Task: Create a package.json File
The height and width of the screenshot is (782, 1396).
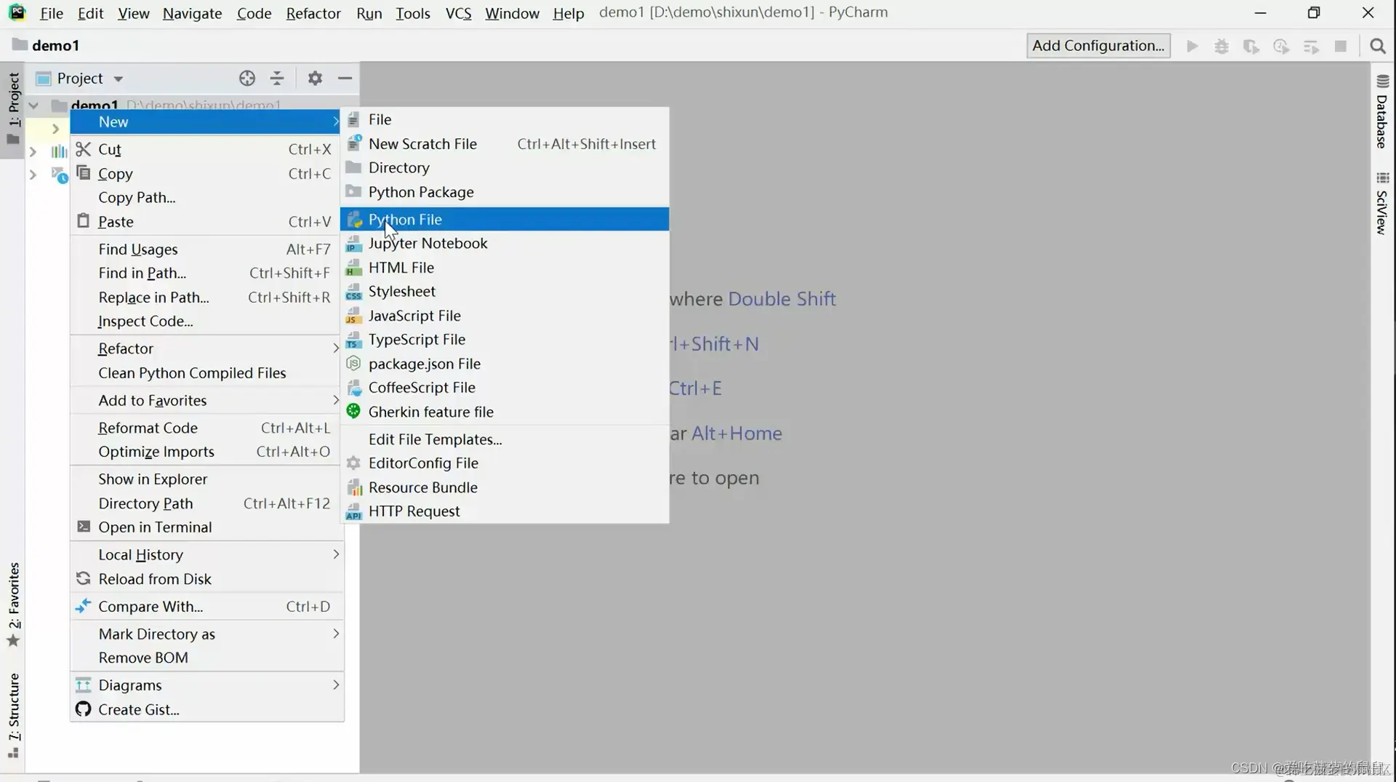Action: [x=505, y=364]
